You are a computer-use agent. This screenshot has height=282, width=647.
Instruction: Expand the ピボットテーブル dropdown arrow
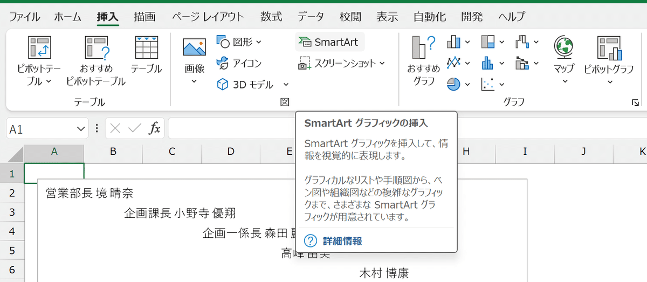coord(49,82)
